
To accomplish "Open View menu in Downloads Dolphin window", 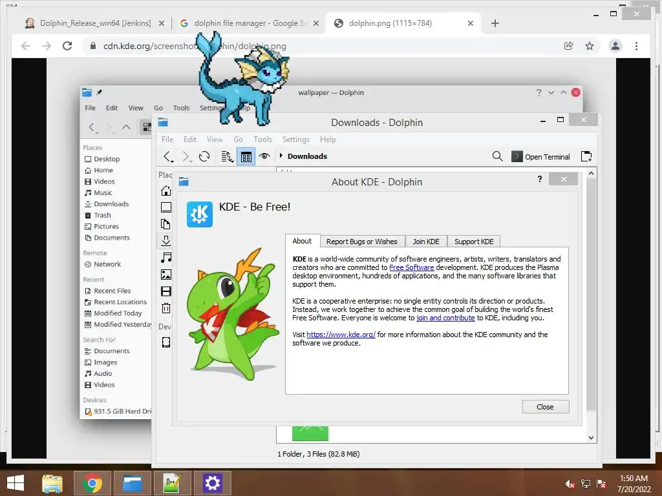I will 215,139.
